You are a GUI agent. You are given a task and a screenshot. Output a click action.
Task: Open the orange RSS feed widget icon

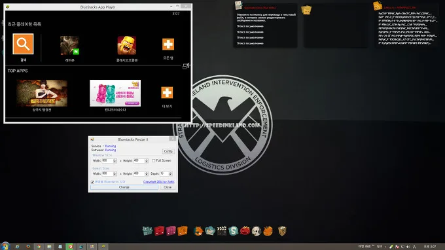pyautogui.click(x=378, y=6)
